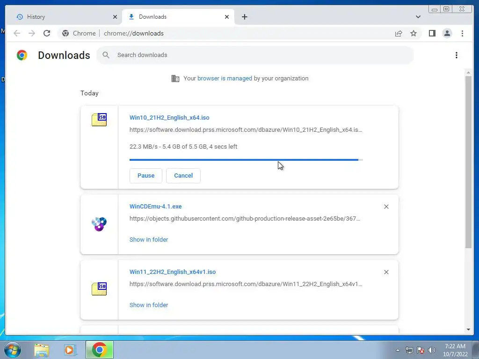
Task: Open Chrome's three-dot menu in toolbar
Action: click(x=462, y=33)
